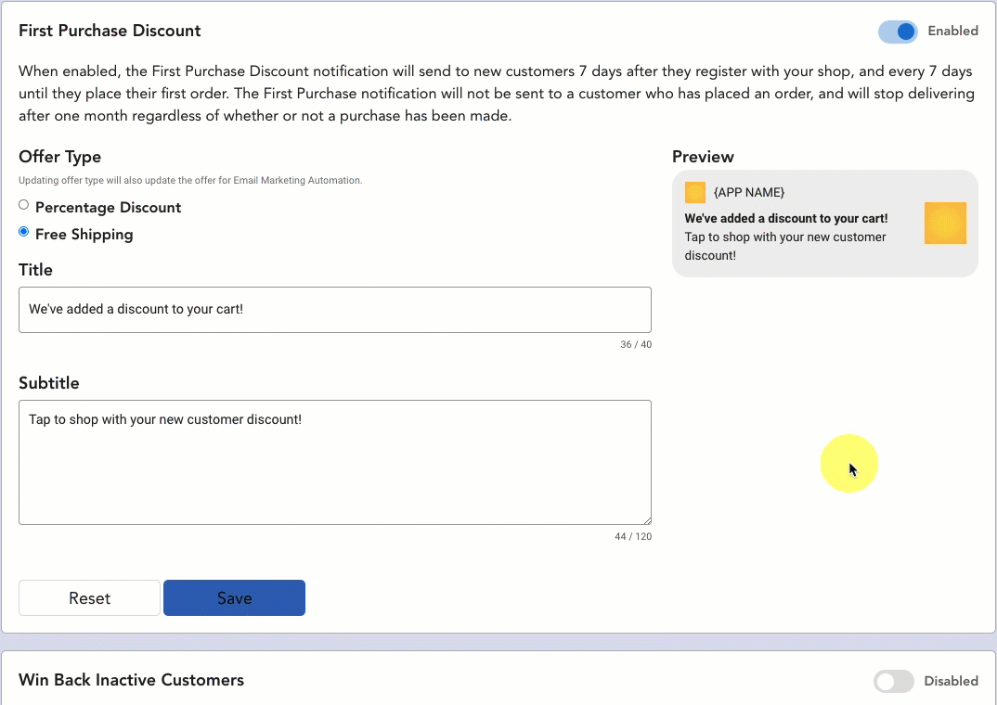The image size is (997, 705).
Task: Click the large orange image in notification preview
Action: coord(945,224)
